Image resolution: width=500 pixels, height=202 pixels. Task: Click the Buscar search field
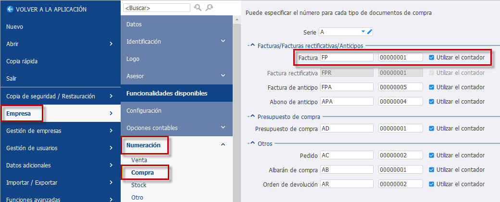click(157, 8)
